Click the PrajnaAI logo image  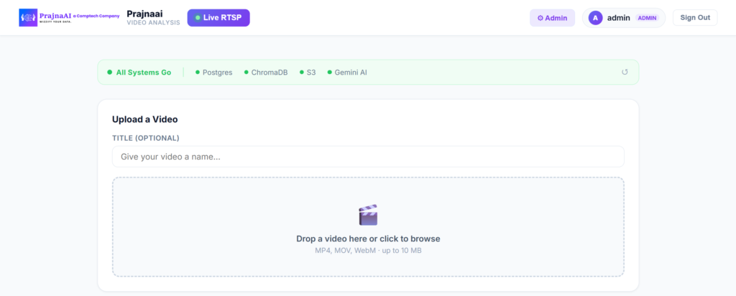point(70,17)
